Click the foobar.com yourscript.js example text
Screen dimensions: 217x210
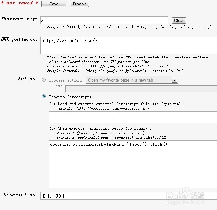(x=103, y=109)
